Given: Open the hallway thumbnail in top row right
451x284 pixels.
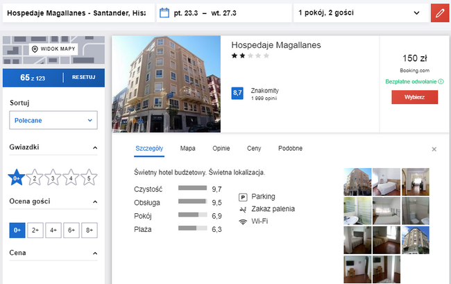Looking at the screenshot, I should (x=416, y=182).
